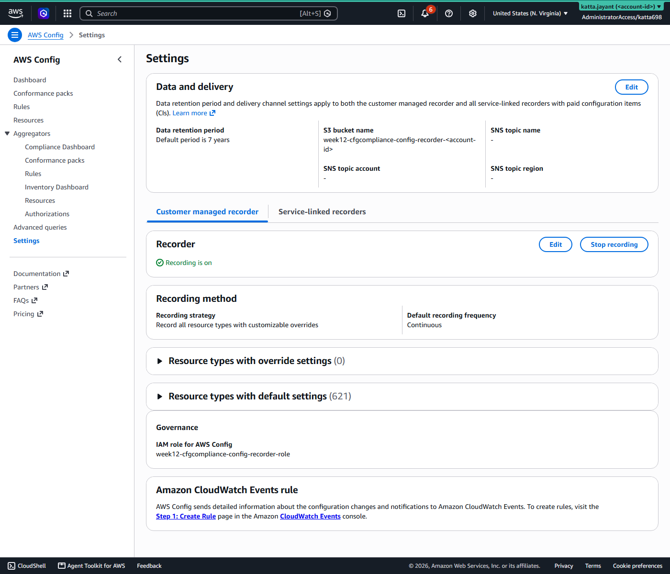Click into the top Search field
Viewport: 670px width, 574px height.
(209, 13)
